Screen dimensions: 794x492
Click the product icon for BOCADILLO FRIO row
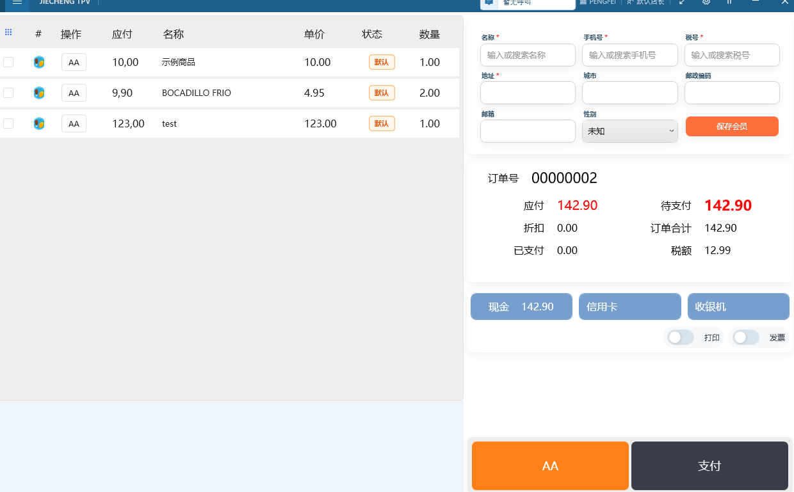click(x=39, y=93)
